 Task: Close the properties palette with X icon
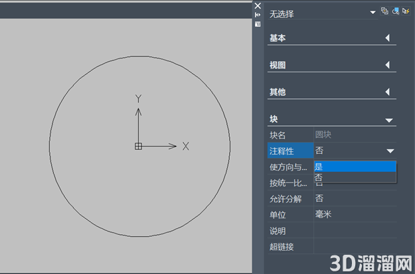258,6
